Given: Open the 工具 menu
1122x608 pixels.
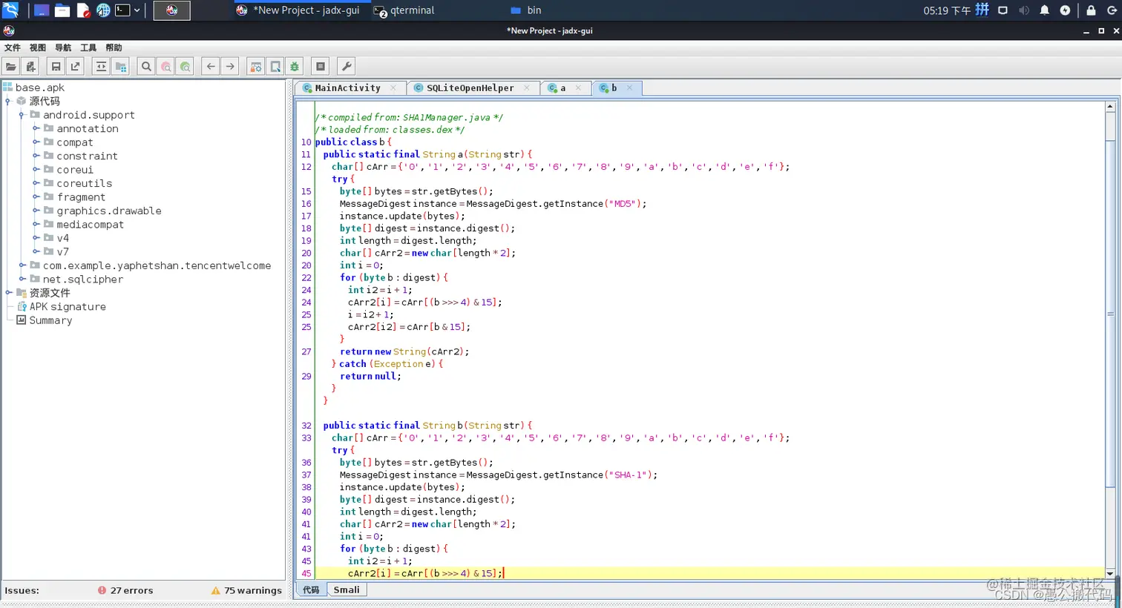Looking at the screenshot, I should click(88, 47).
